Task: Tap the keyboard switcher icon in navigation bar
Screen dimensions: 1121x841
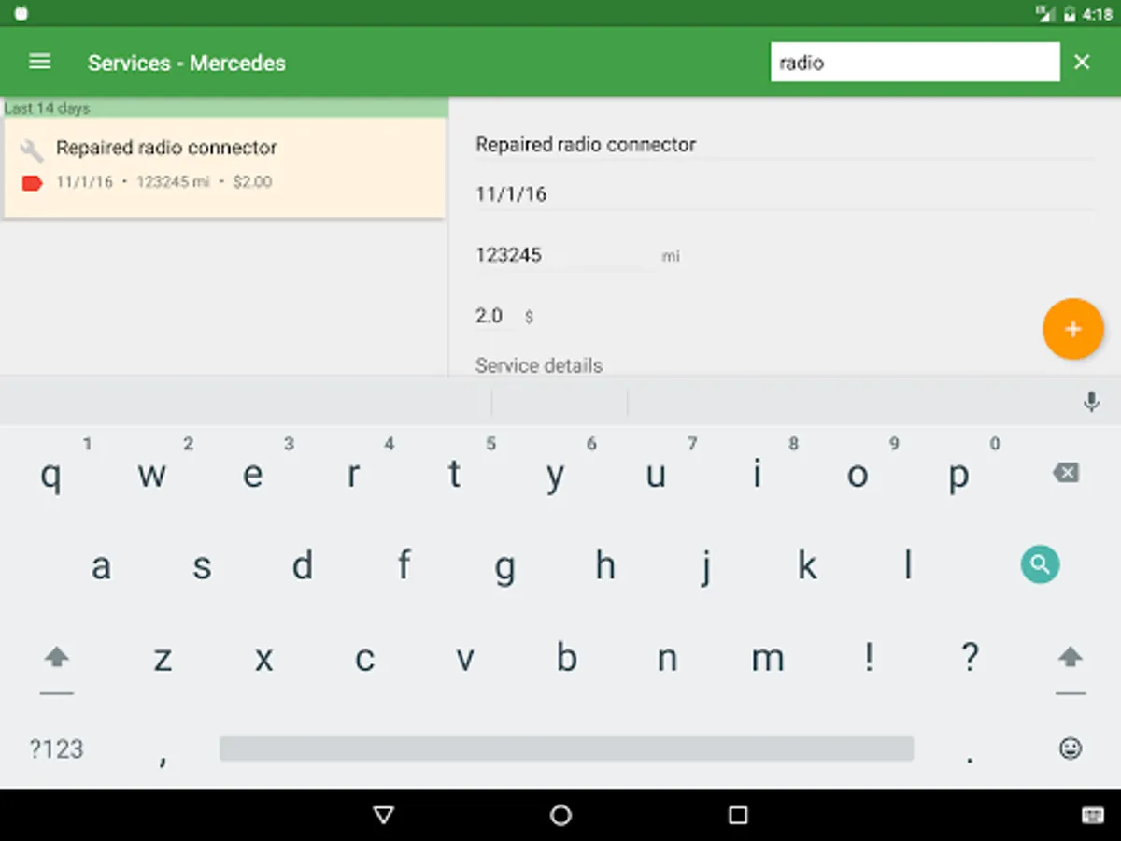Action: (x=1092, y=816)
